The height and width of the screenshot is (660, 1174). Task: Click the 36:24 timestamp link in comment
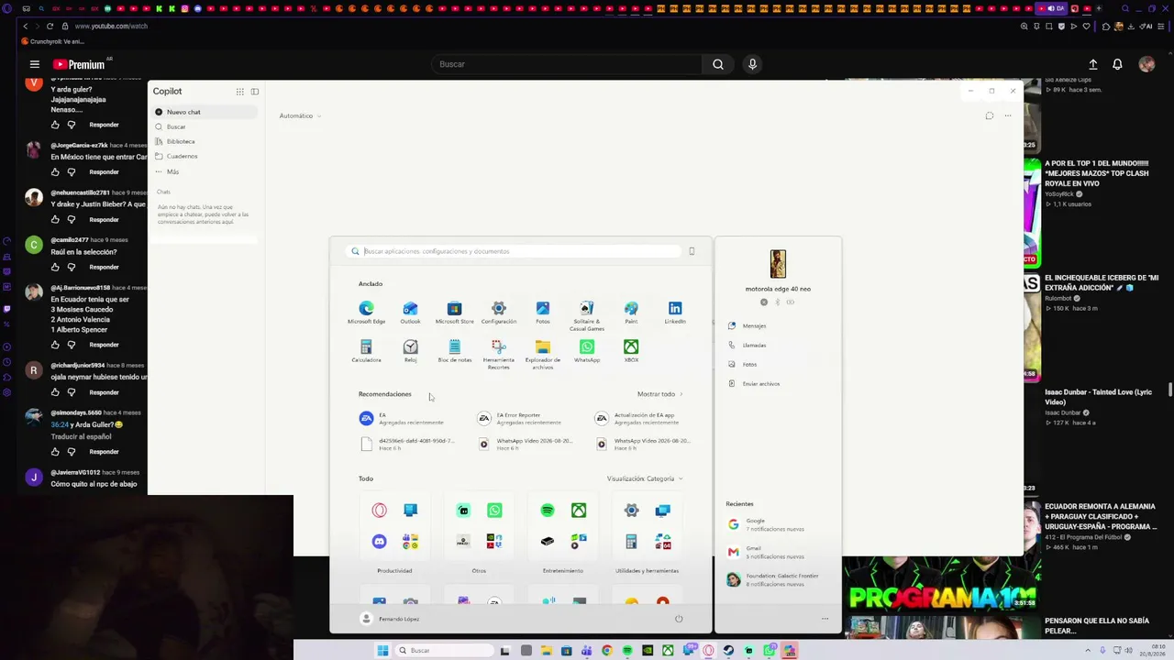[x=59, y=425]
